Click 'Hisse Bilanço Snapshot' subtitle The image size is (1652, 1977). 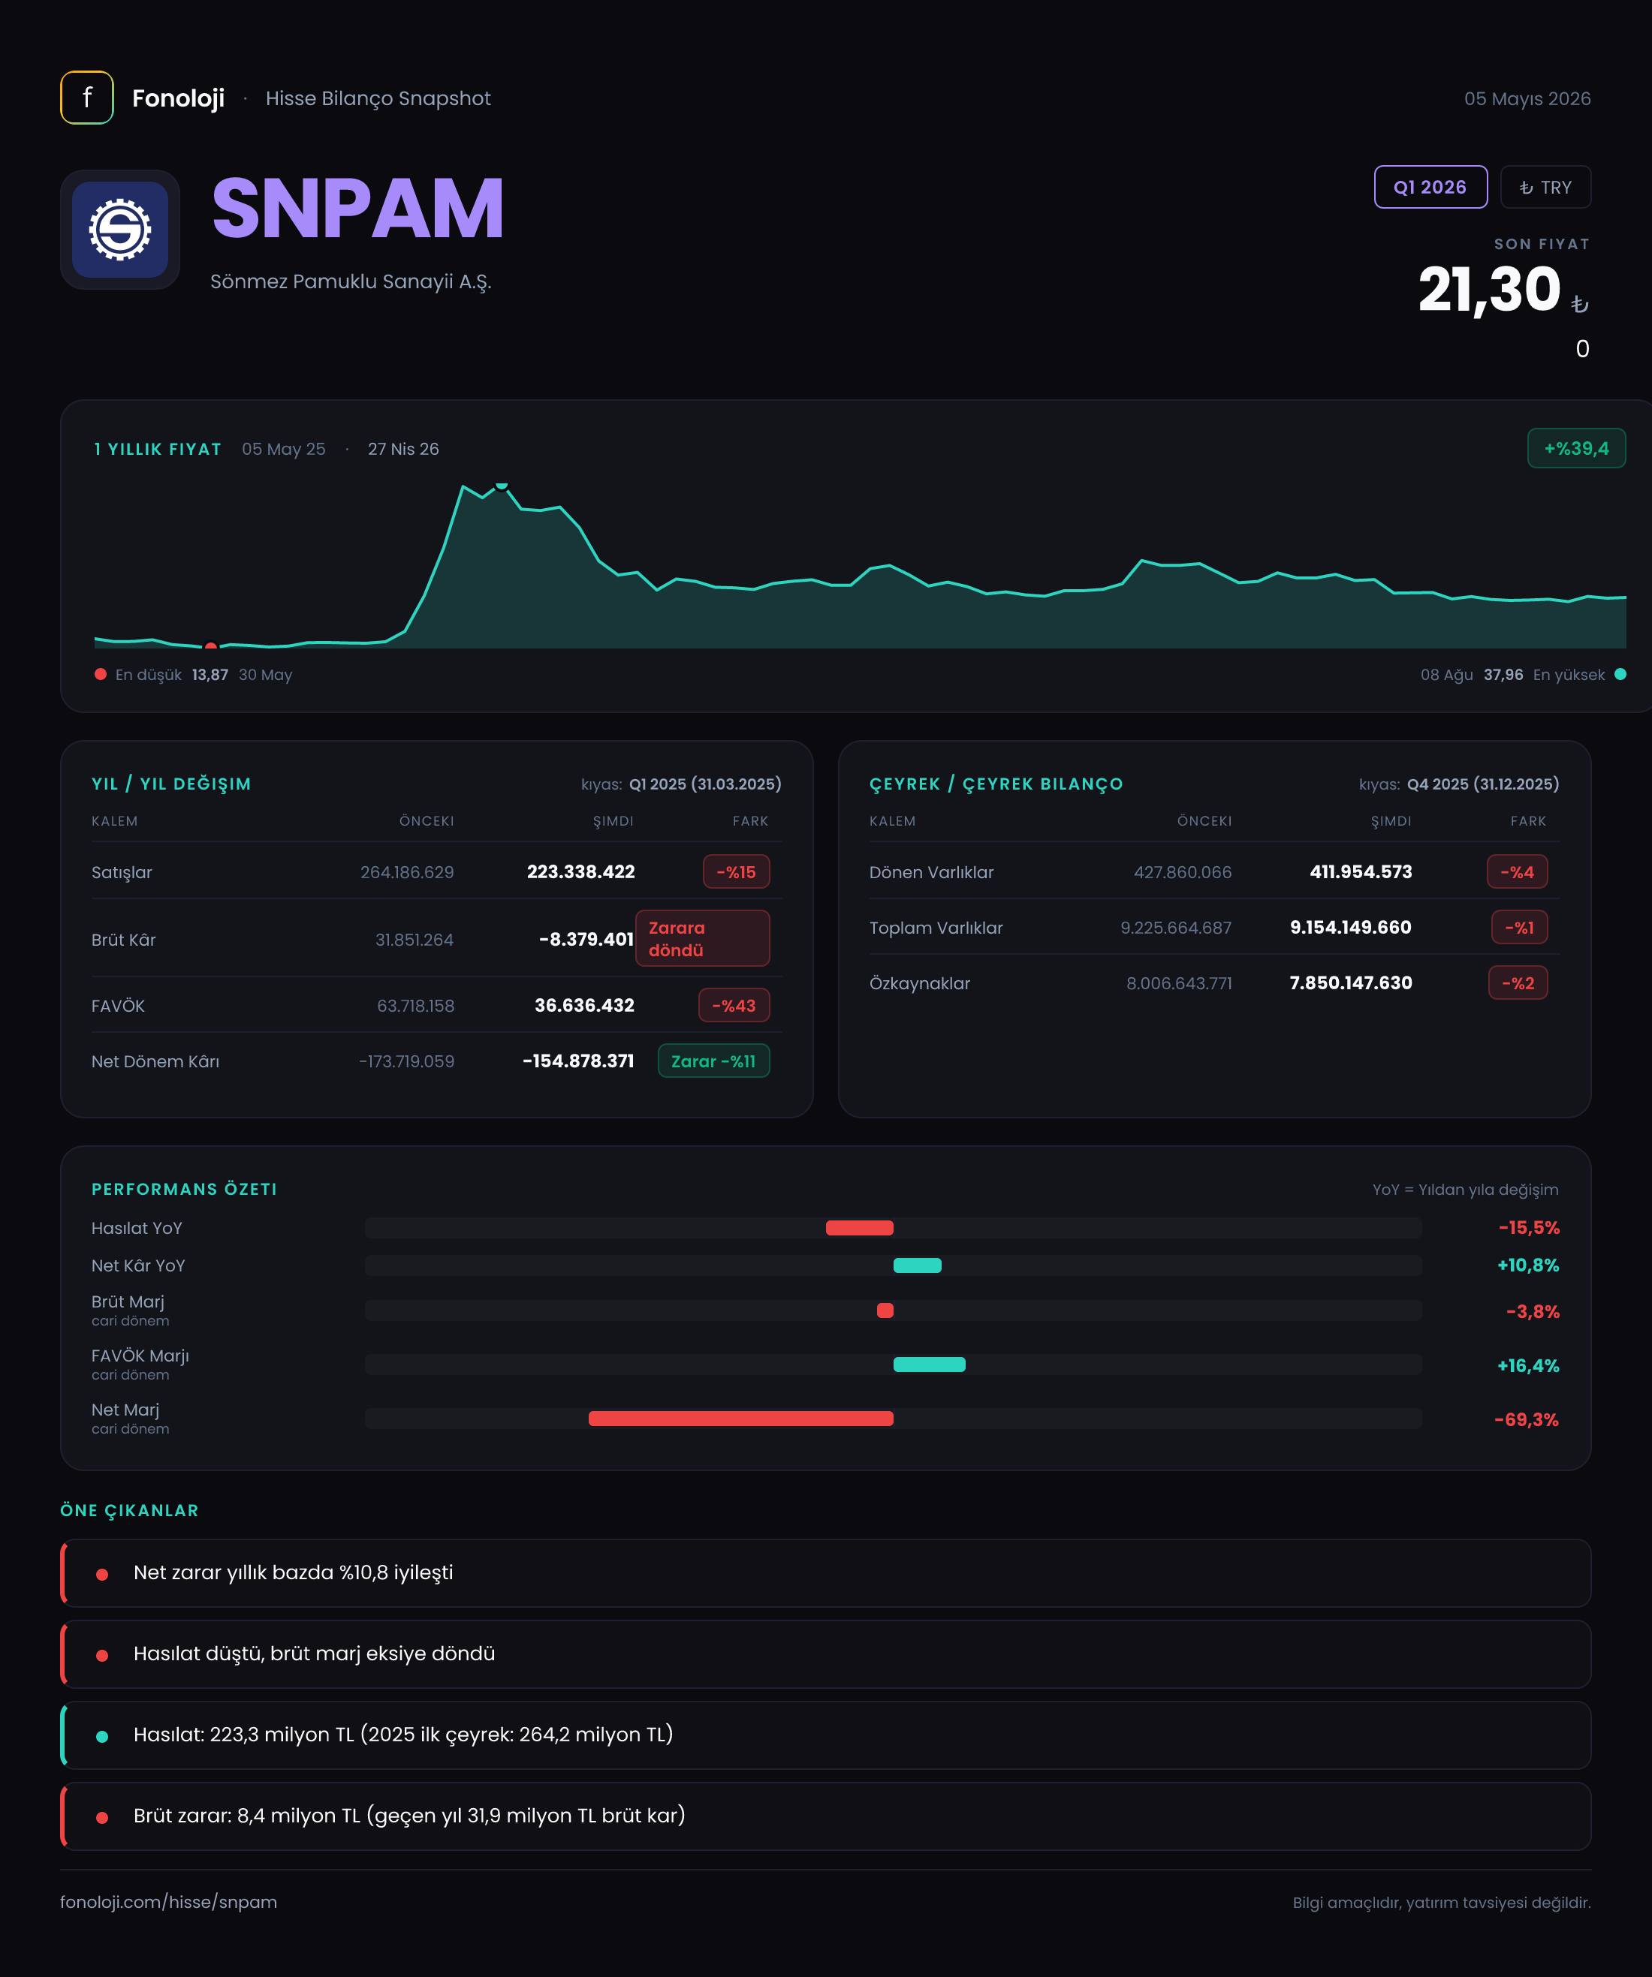(378, 99)
